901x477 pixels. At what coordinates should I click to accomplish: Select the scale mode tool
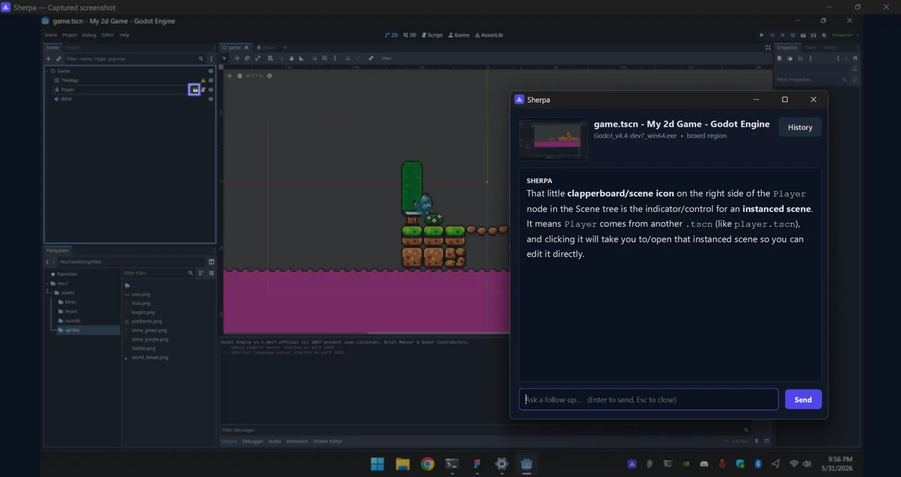coord(258,58)
